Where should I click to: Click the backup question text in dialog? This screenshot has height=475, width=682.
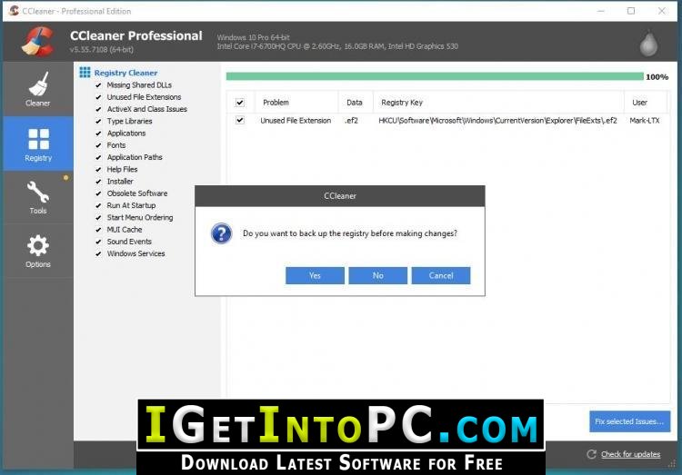click(350, 233)
